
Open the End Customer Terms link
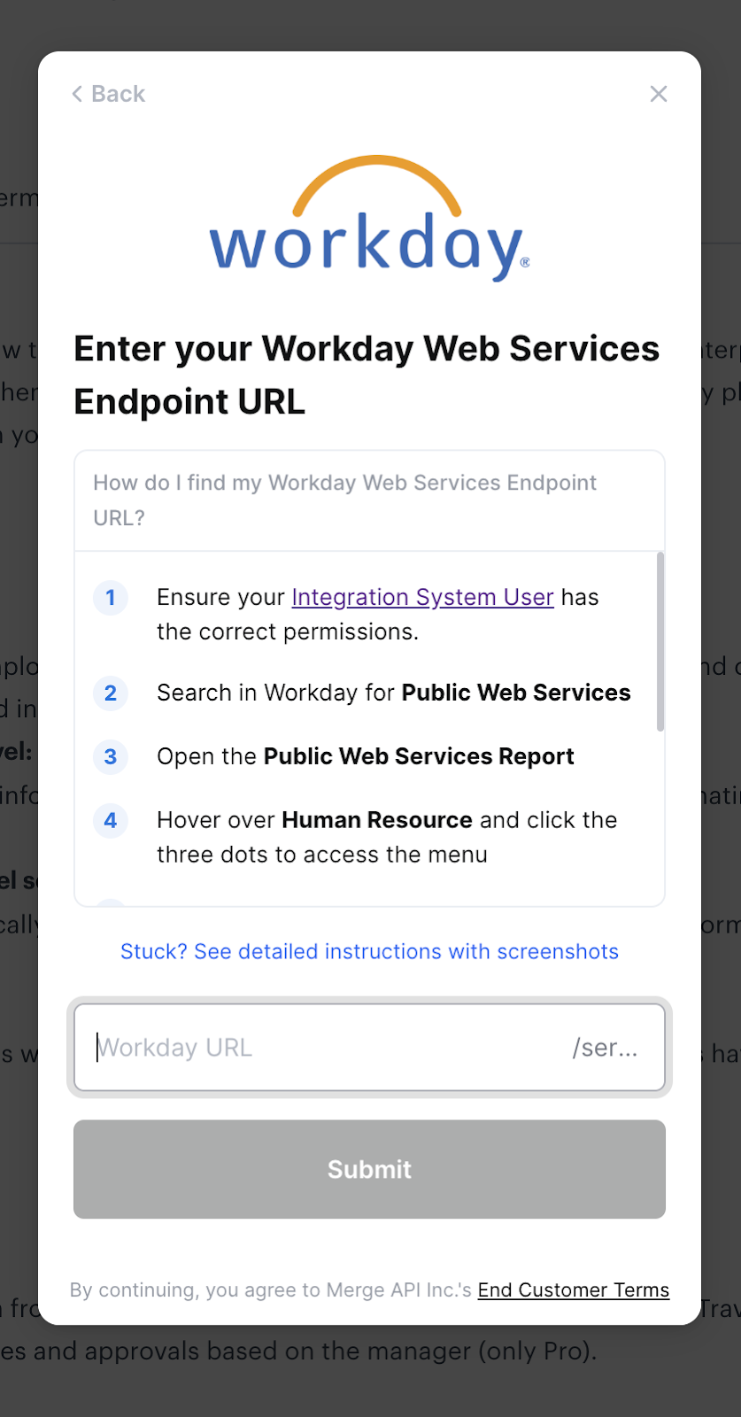click(x=574, y=1290)
